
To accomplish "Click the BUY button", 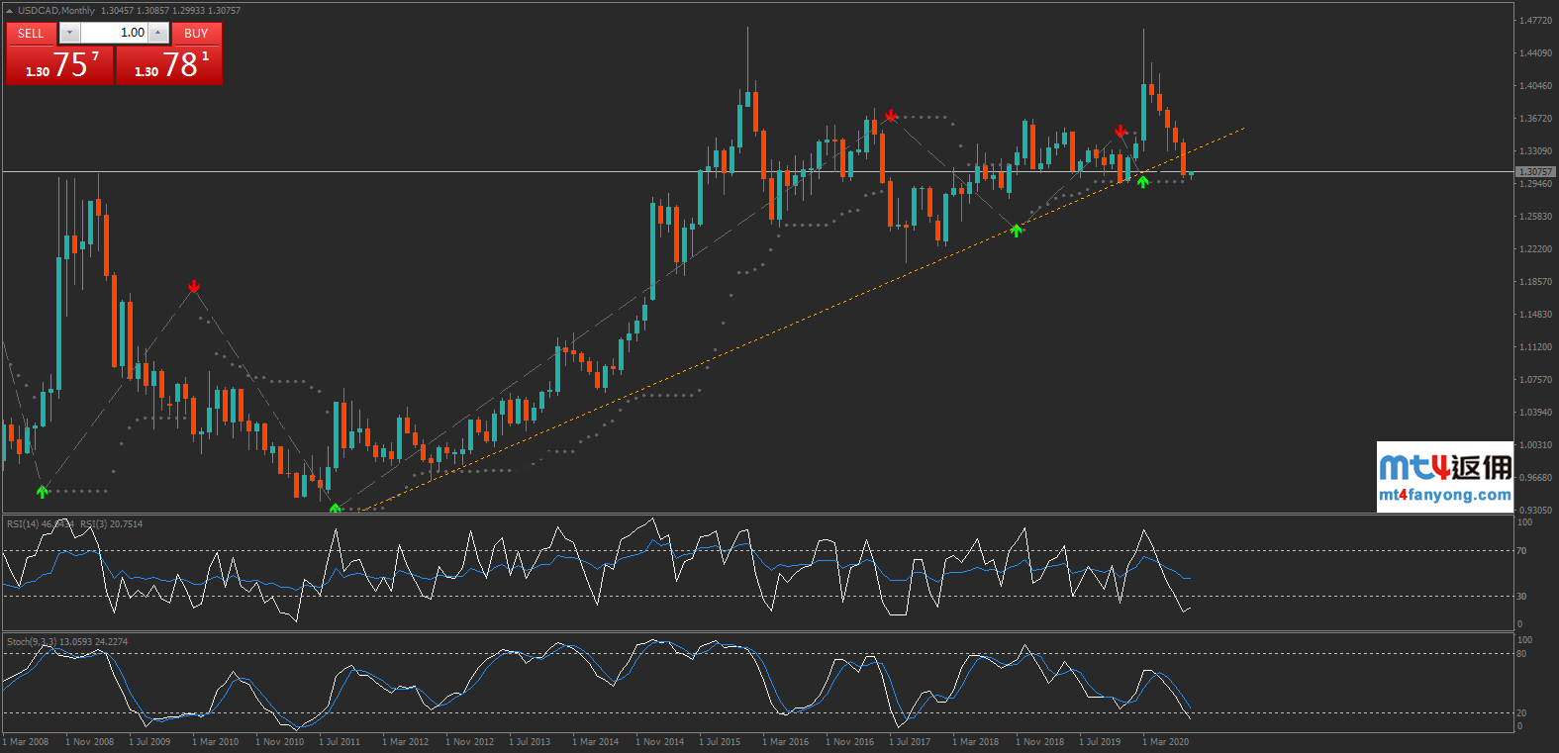I will click(x=196, y=33).
